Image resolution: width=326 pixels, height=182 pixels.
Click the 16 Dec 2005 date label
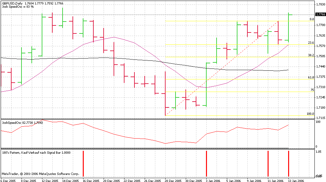pos(91,180)
